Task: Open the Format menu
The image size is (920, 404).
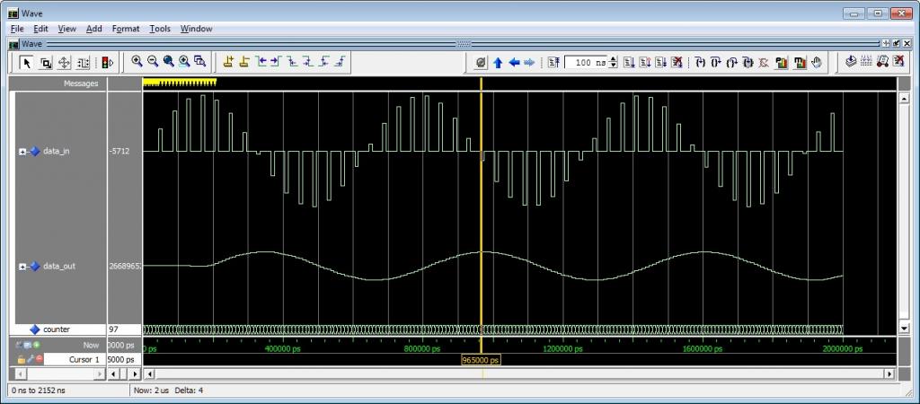Action: click(126, 29)
